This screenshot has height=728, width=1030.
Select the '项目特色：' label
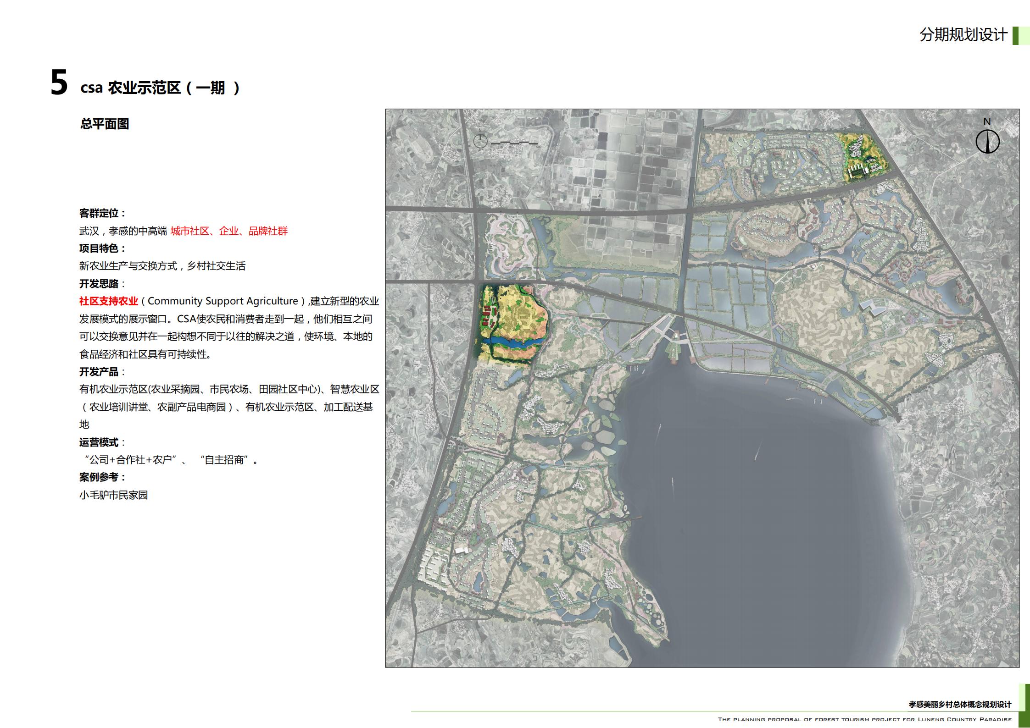[x=102, y=248]
